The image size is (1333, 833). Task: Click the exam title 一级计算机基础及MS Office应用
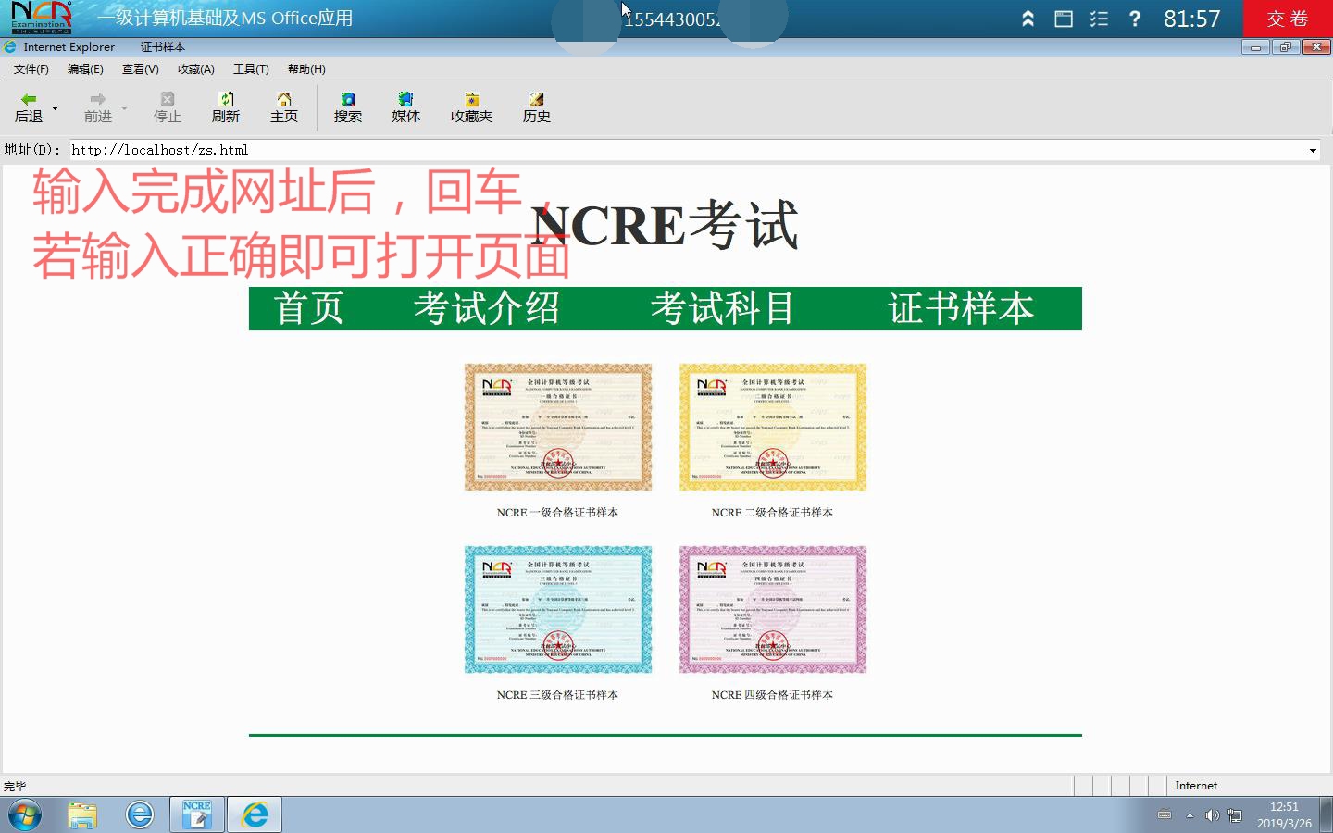(x=225, y=19)
